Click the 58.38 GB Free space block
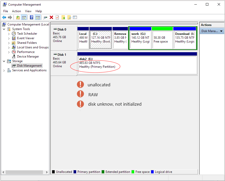 pyautogui.click(x=162, y=39)
